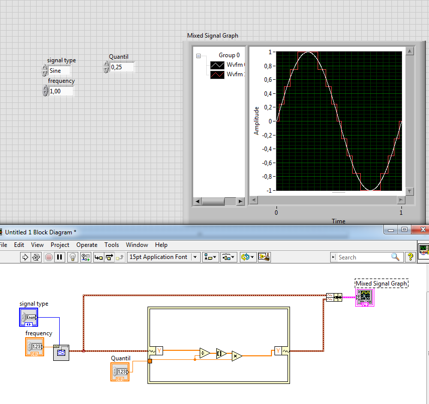Open the Reorder dropdown in the toolbar
The width and height of the screenshot is (429, 404).
[248, 257]
